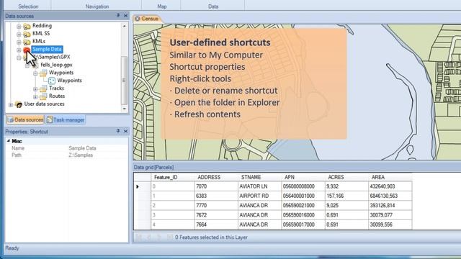The height and width of the screenshot is (259, 461).
Task: Click the APN column header
Action: point(303,178)
